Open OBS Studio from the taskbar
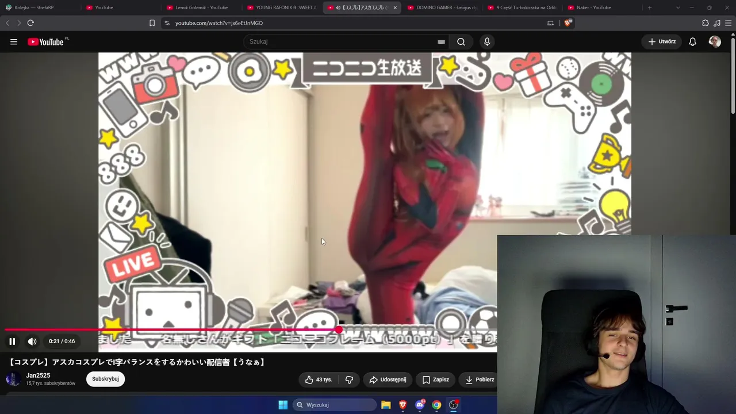Image resolution: width=736 pixels, height=414 pixels. (454, 405)
